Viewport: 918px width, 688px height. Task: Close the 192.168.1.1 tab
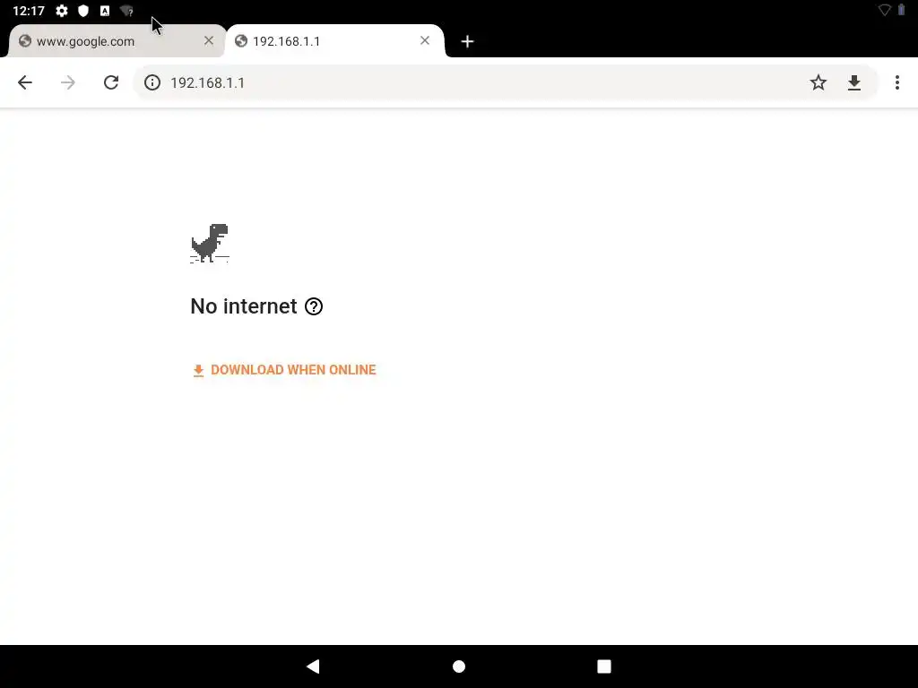[x=424, y=40]
